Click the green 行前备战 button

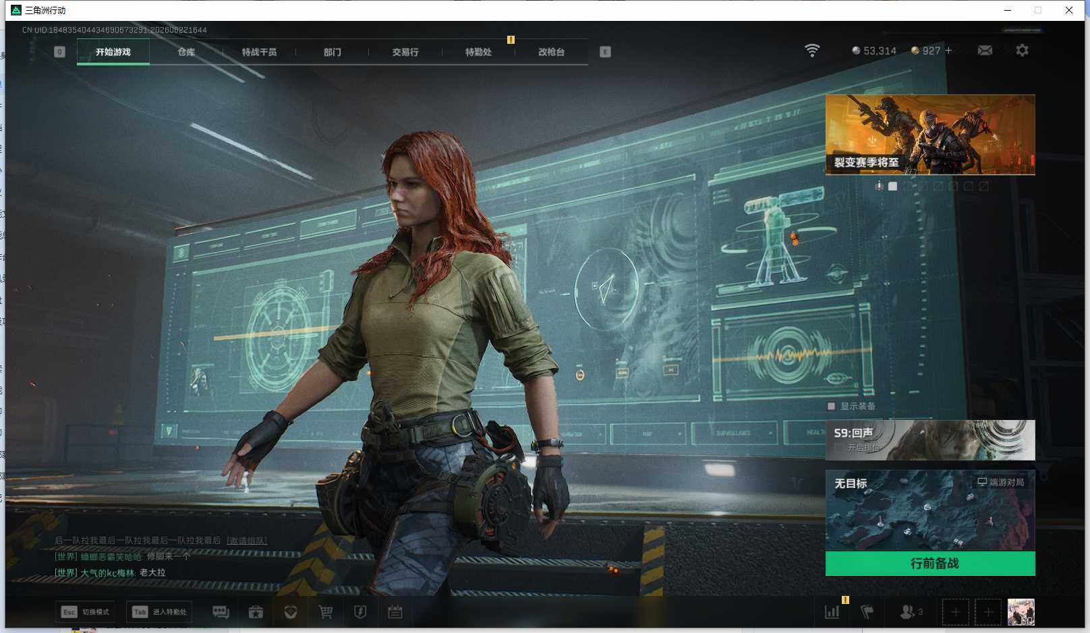[930, 564]
